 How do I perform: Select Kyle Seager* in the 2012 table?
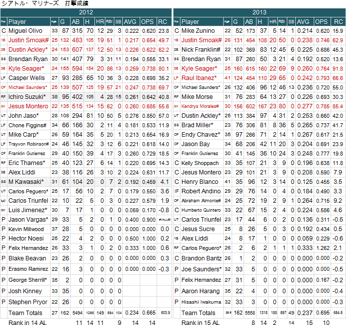click(26, 69)
